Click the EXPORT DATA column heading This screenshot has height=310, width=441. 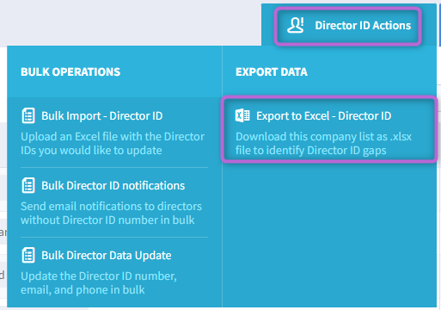pyautogui.click(x=272, y=71)
